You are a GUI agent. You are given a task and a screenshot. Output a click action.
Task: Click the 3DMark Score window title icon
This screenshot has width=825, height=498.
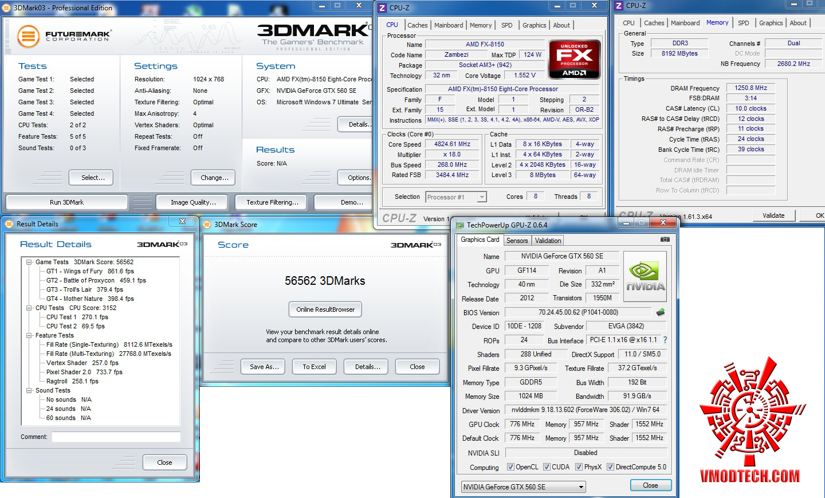[207, 225]
